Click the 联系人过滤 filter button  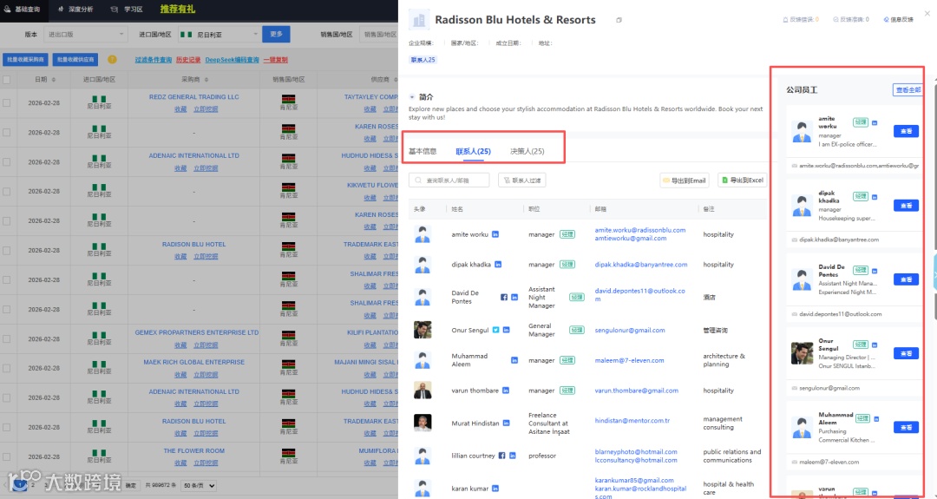(x=521, y=180)
